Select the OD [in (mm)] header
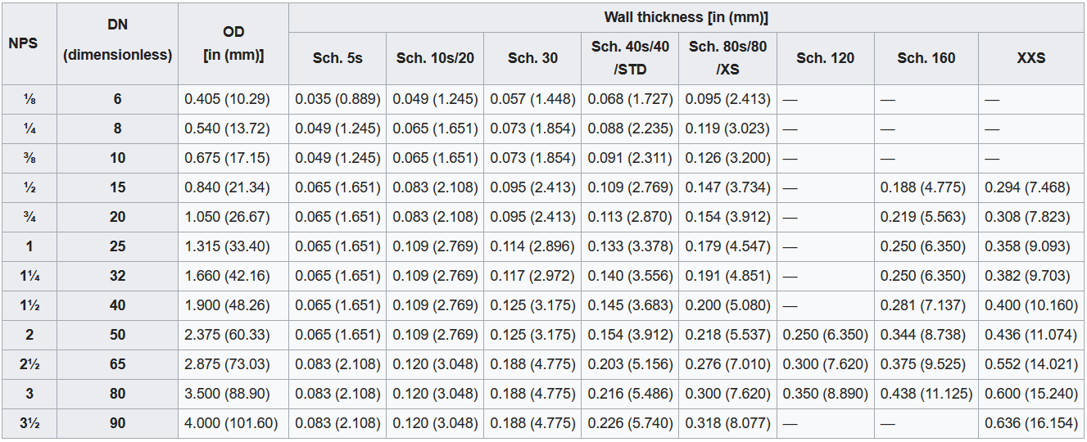Viewport: 1087px width, 442px height. (x=233, y=43)
